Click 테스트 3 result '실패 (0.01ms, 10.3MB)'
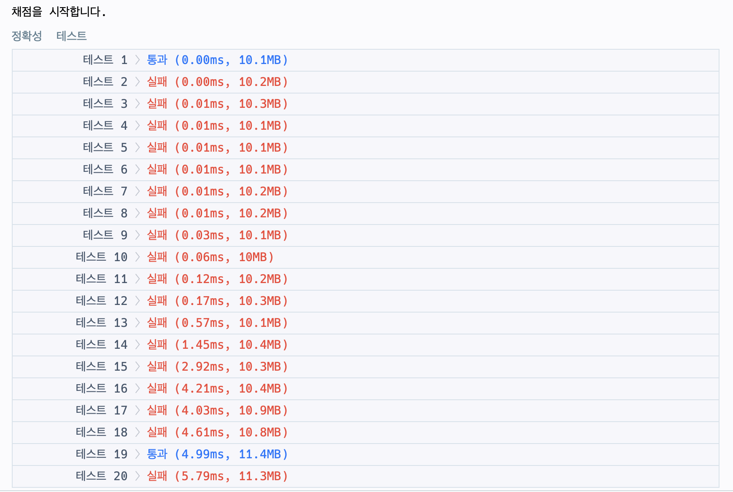733x492 pixels. [217, 104]
